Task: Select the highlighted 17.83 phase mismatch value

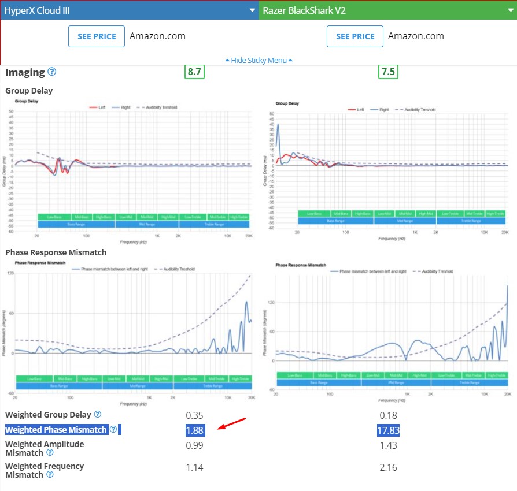Action: 388,430
